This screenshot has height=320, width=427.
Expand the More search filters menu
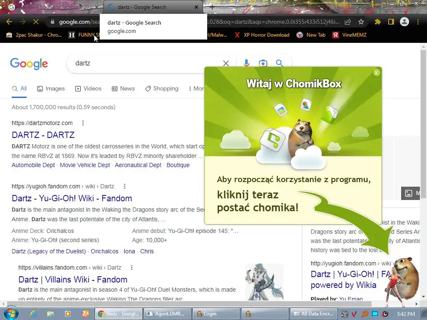click(196, 89)
